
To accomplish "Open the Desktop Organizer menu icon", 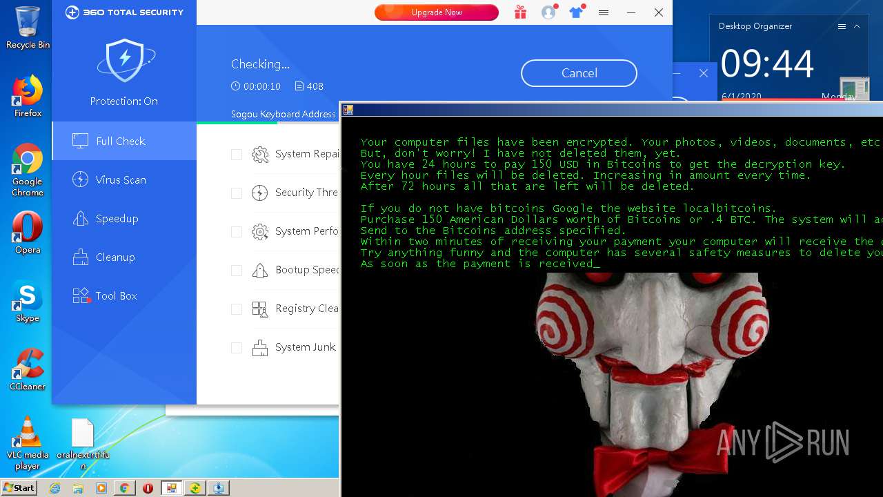I will [x=842, y=26].
